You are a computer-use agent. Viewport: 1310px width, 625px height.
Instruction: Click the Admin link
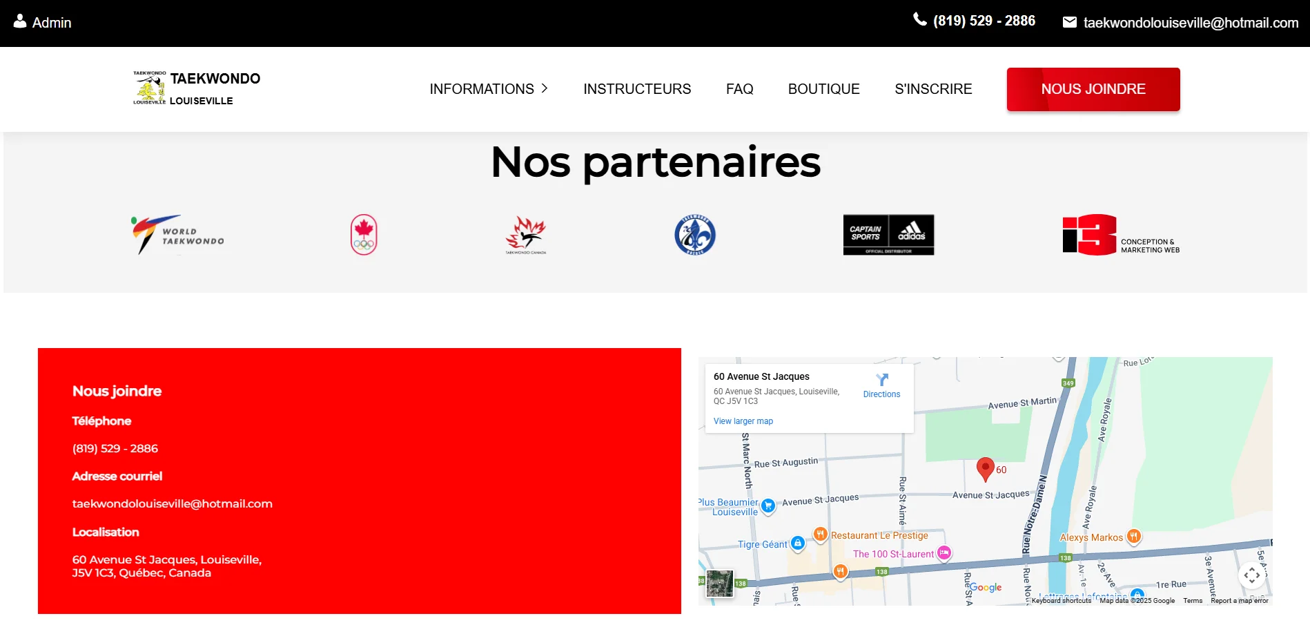pos(52,23)
